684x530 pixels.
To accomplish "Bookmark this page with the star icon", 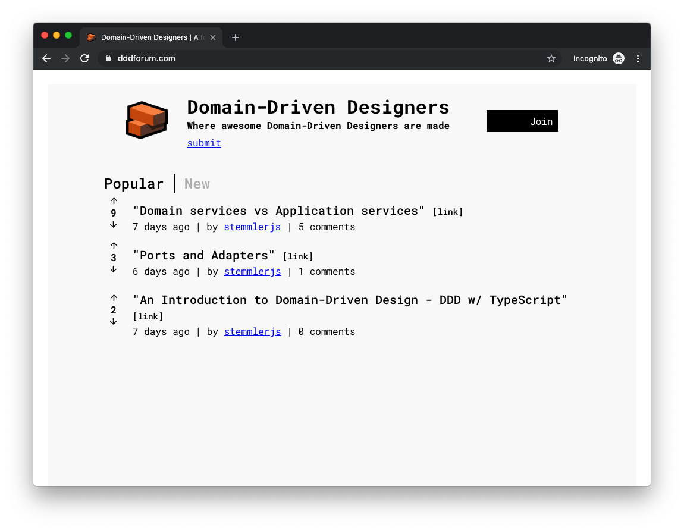I will [x=551, y=58].
